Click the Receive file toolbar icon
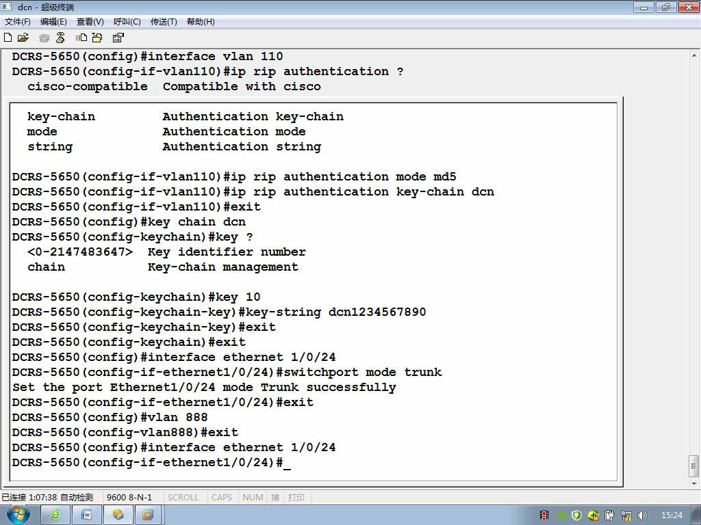 [x=97, y=38]
